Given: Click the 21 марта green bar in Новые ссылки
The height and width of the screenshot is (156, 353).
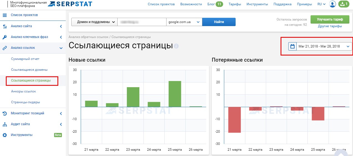Looking at the screenshot, I should point(91,104).
